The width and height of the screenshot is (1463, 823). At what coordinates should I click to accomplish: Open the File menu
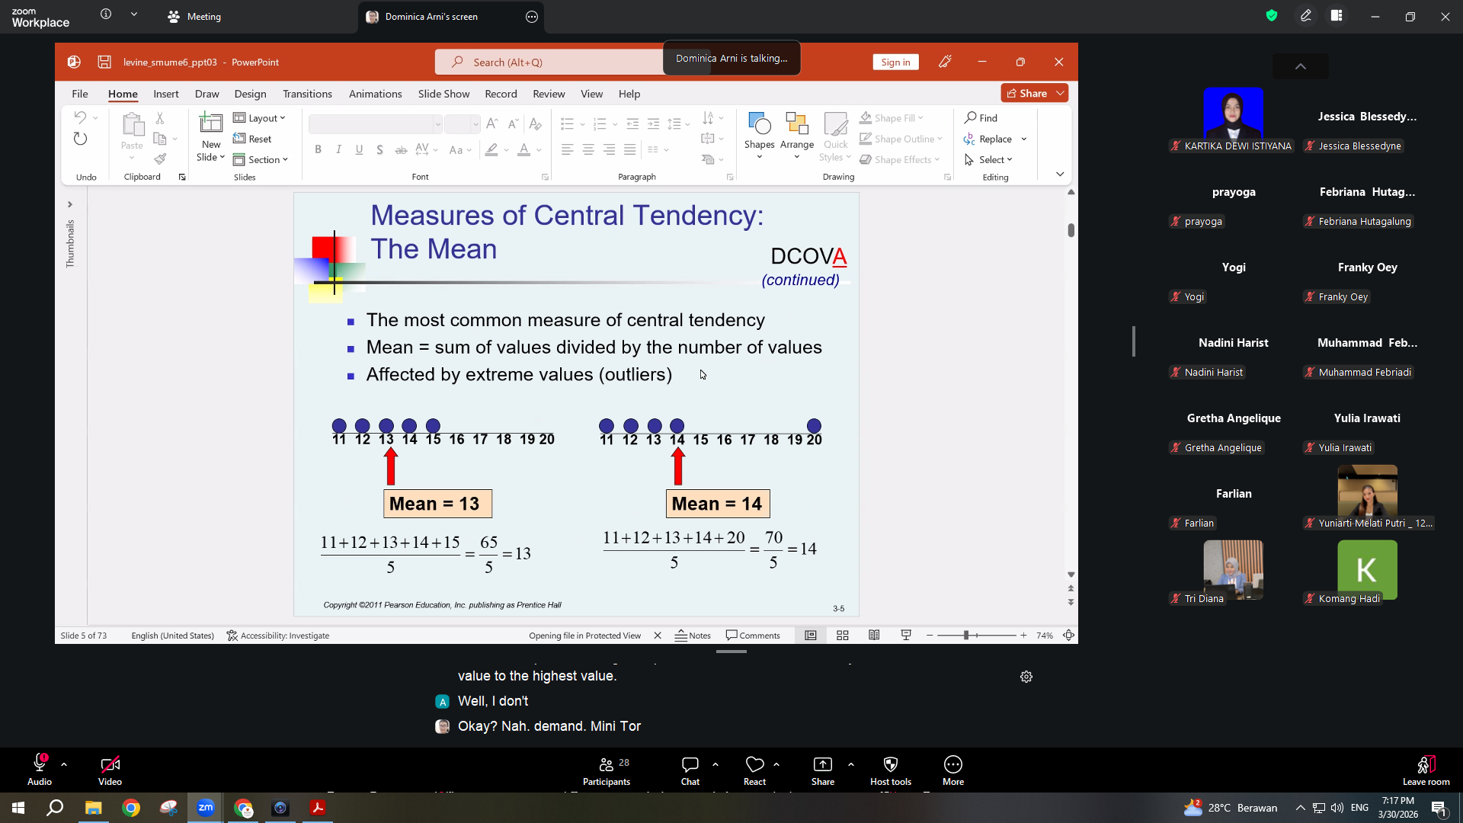click(80, 94)
